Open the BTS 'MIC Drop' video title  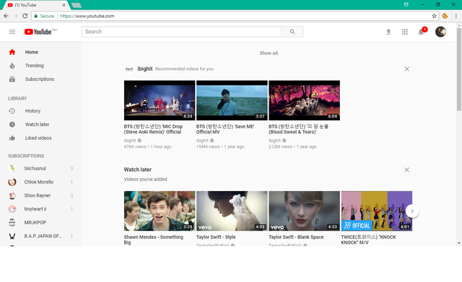153,129
